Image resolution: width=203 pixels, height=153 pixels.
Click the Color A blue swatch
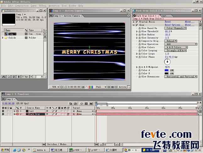coord(167,70)
